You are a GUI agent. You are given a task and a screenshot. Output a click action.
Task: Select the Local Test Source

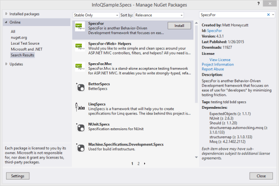(25, 43)
